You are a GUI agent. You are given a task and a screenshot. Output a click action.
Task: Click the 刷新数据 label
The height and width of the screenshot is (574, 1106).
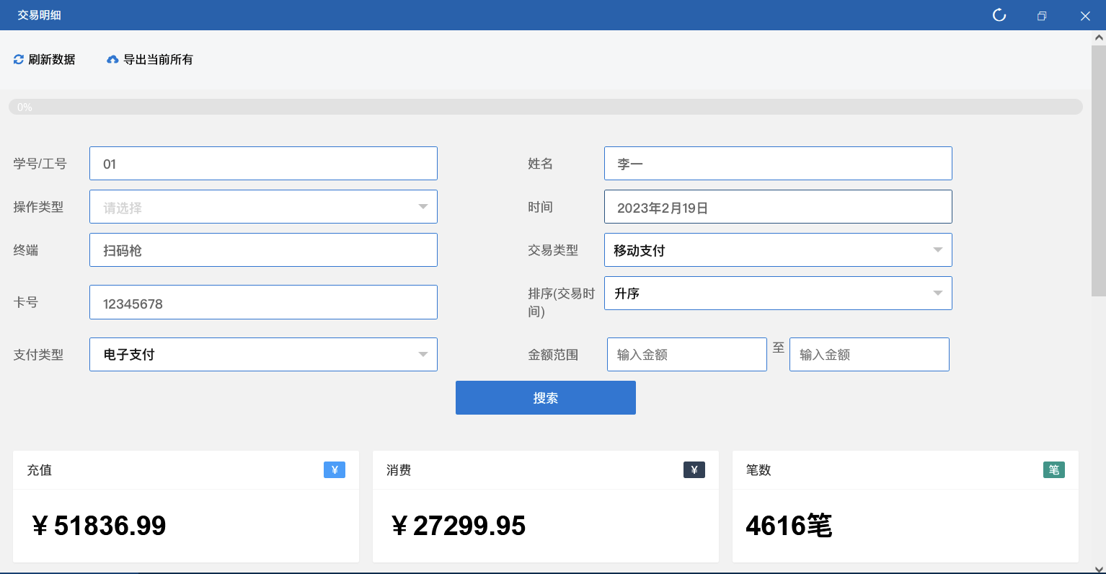click(x=52, y=60)
